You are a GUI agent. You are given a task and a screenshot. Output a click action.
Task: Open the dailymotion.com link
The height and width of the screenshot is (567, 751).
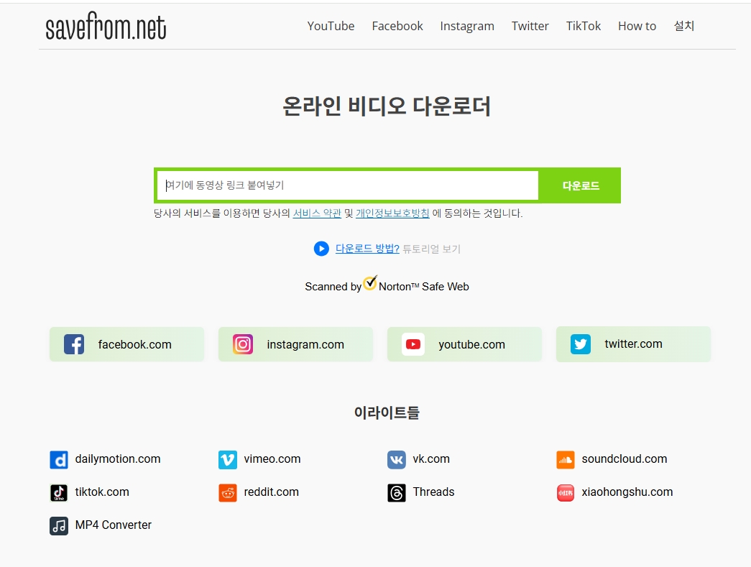click(x=118, y=458)
